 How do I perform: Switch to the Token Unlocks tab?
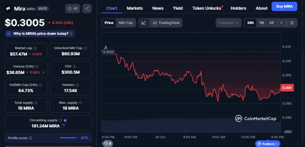point(207,8)
